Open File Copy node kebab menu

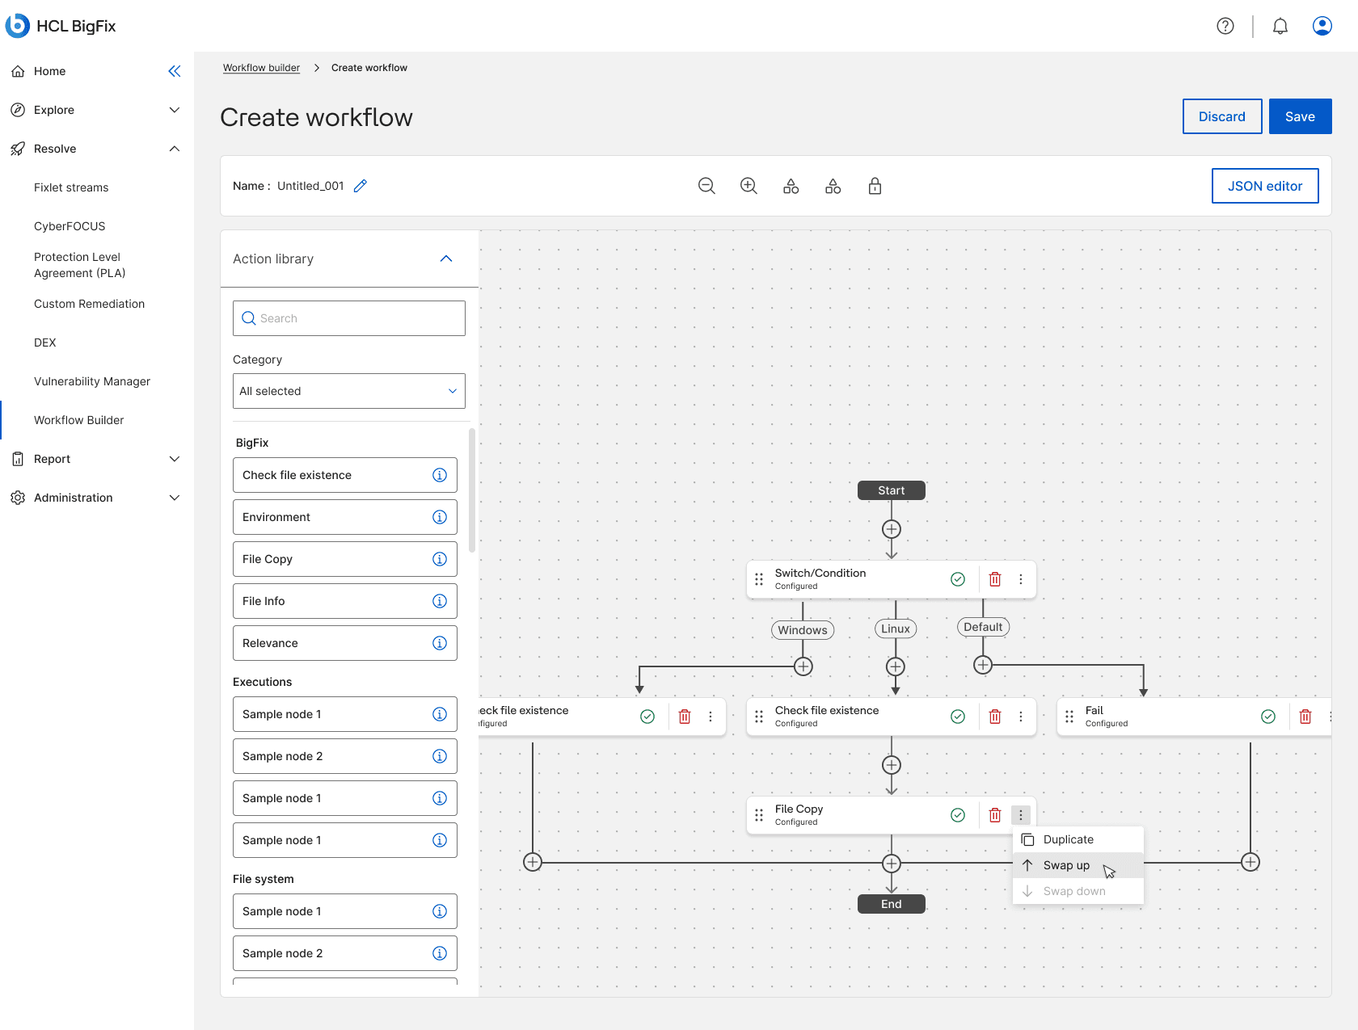1021,815
